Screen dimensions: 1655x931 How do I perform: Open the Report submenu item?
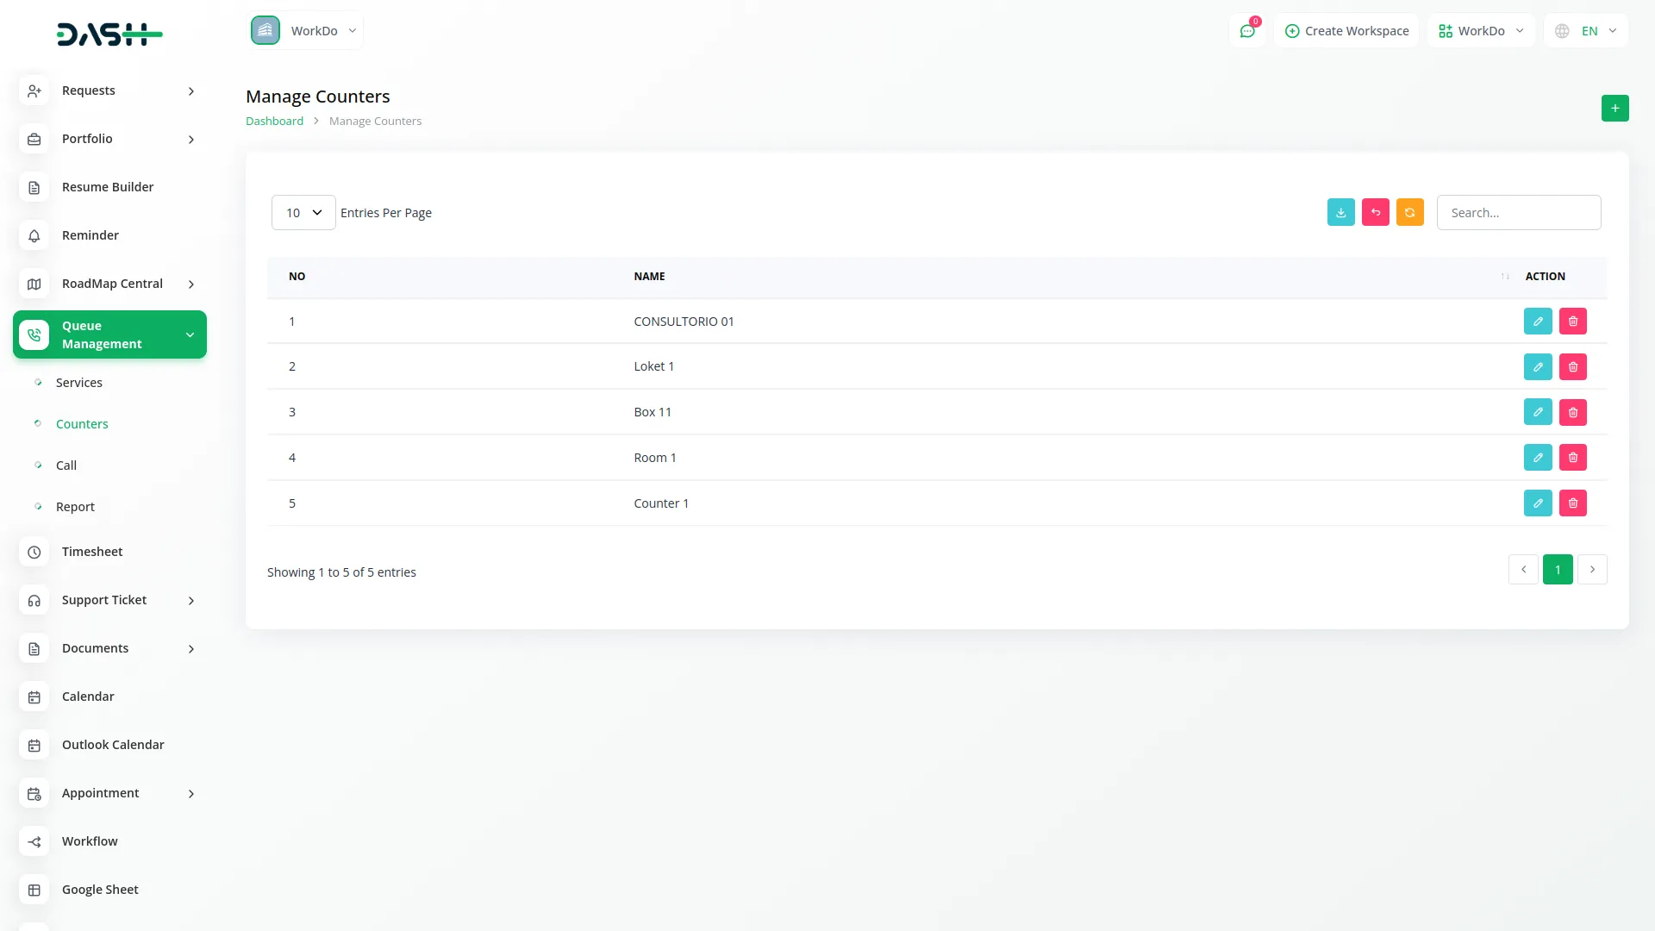coord(75,507)
